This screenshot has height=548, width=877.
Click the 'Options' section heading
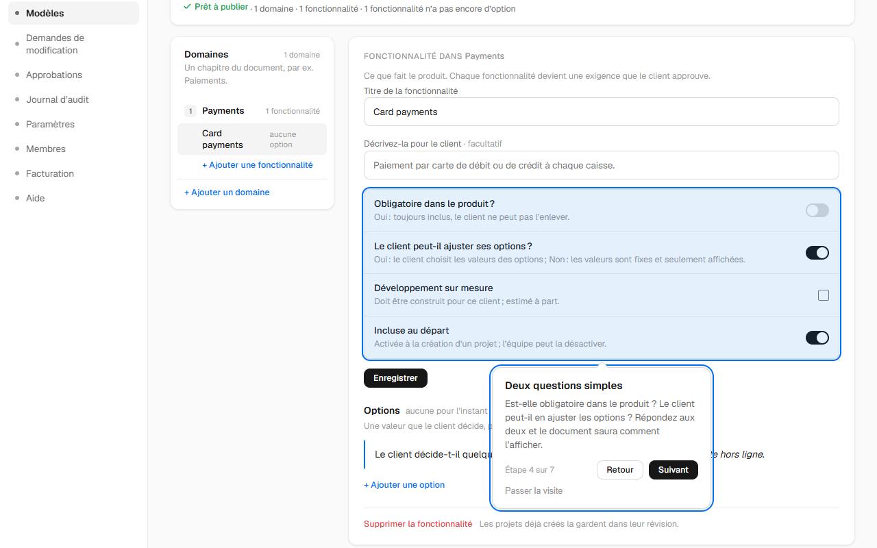[382, 410]
